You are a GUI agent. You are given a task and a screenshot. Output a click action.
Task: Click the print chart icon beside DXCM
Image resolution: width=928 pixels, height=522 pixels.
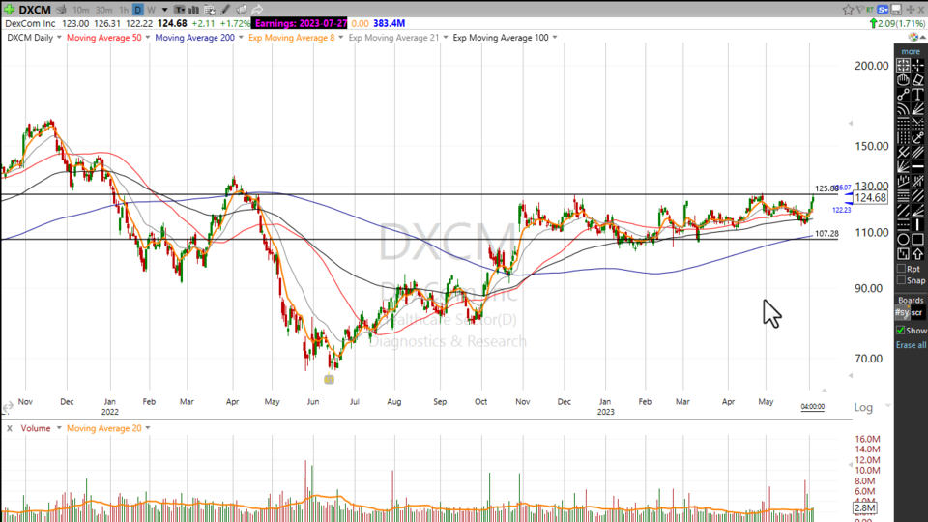pos(61,10)
